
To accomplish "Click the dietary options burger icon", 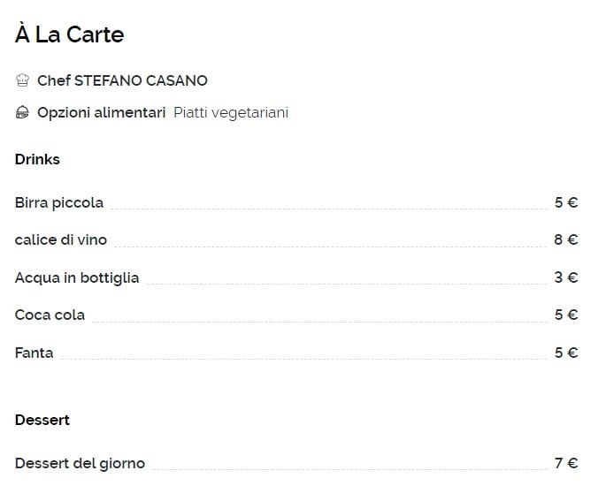I will pyautogui.click(x=22, y=112).
